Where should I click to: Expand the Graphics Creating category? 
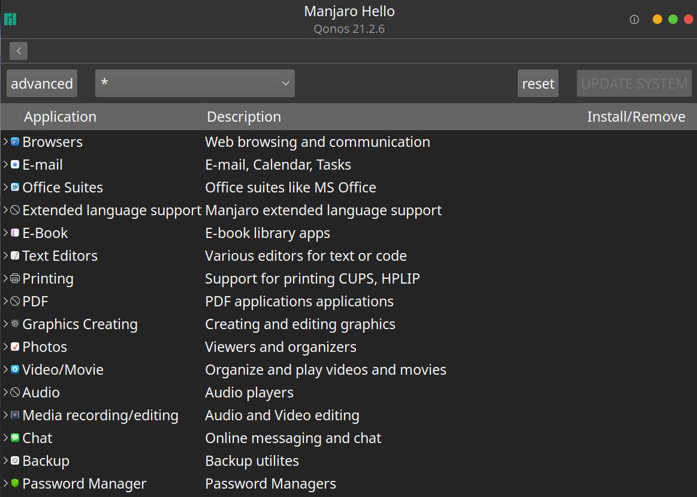click(5, 324)
